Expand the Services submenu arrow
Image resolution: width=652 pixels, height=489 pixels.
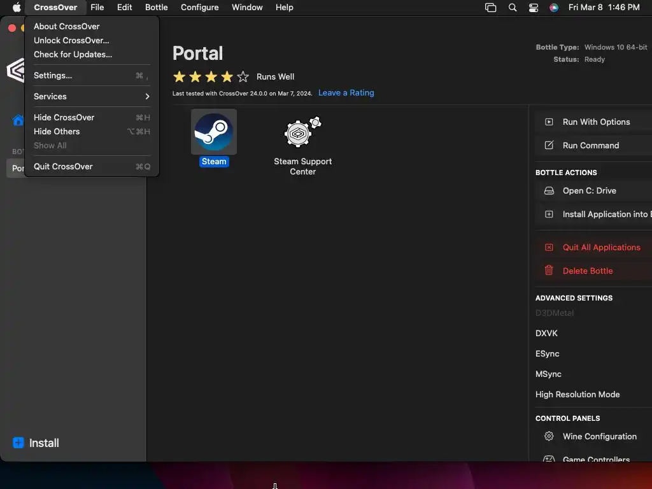(147, 97)
